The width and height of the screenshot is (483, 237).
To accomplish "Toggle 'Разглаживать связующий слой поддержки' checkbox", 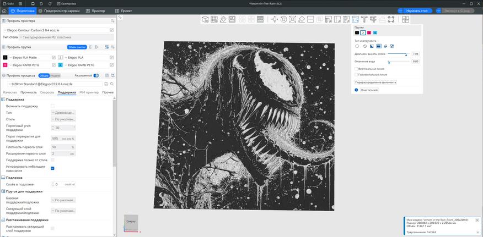I will [53, 228].
